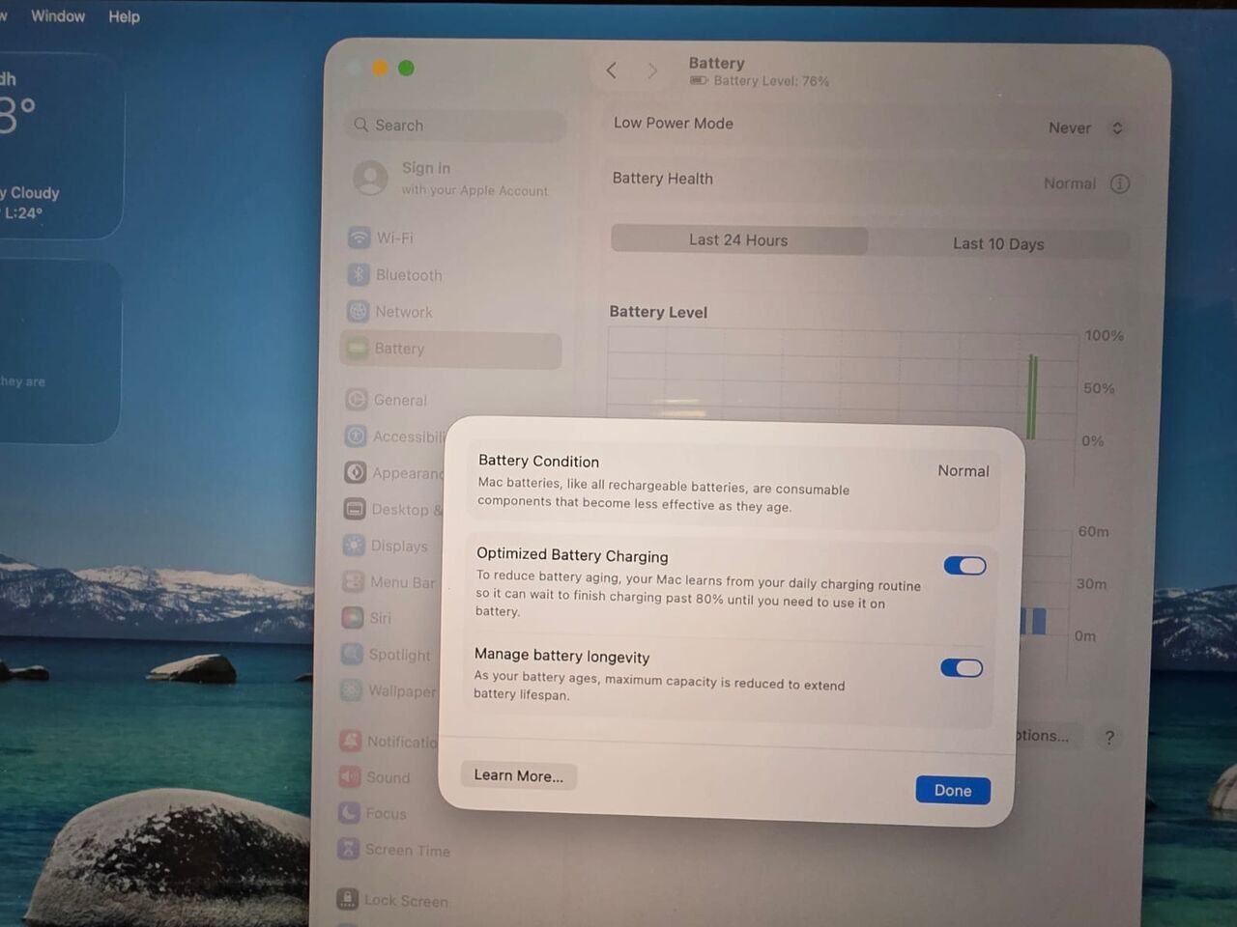The height and width of the screenshot is (927, 1237).
Task: Select Menu Bar icon in sidebar
Action: click(353, 581)
